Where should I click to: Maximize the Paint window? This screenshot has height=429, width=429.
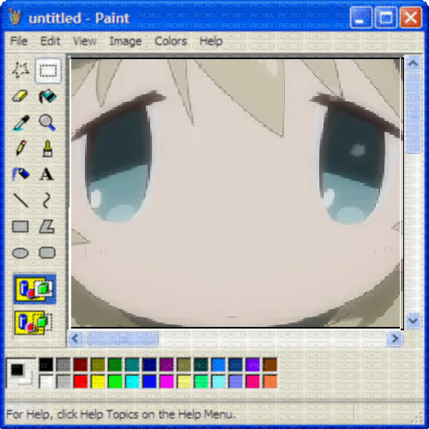386,17
